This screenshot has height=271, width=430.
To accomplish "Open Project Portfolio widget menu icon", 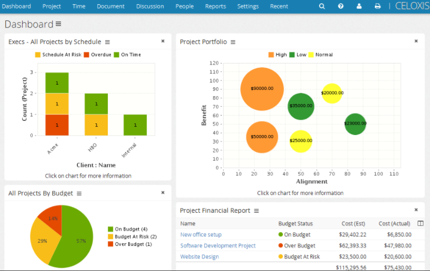I will (233, 42).
